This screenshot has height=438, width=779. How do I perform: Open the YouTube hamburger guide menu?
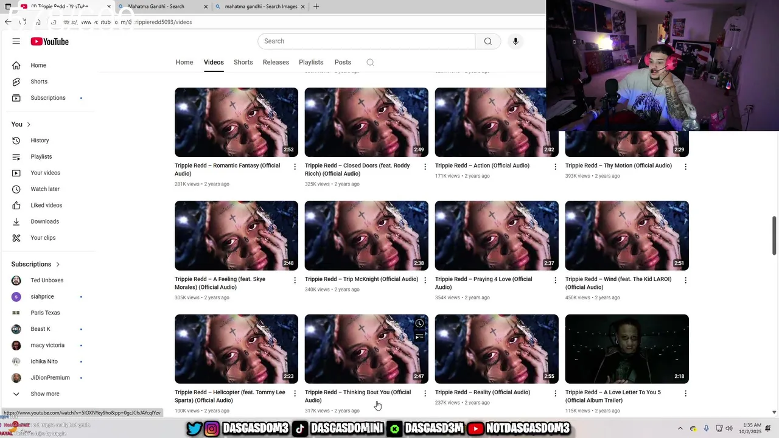tap(16, 41)
